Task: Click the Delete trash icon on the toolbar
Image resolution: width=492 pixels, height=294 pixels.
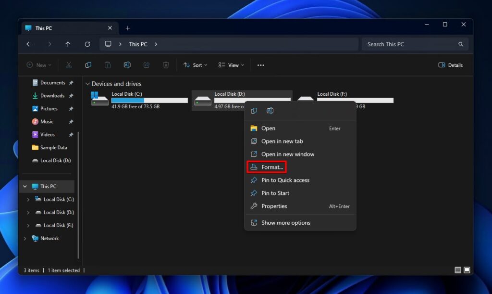Action: click(165, 65)
